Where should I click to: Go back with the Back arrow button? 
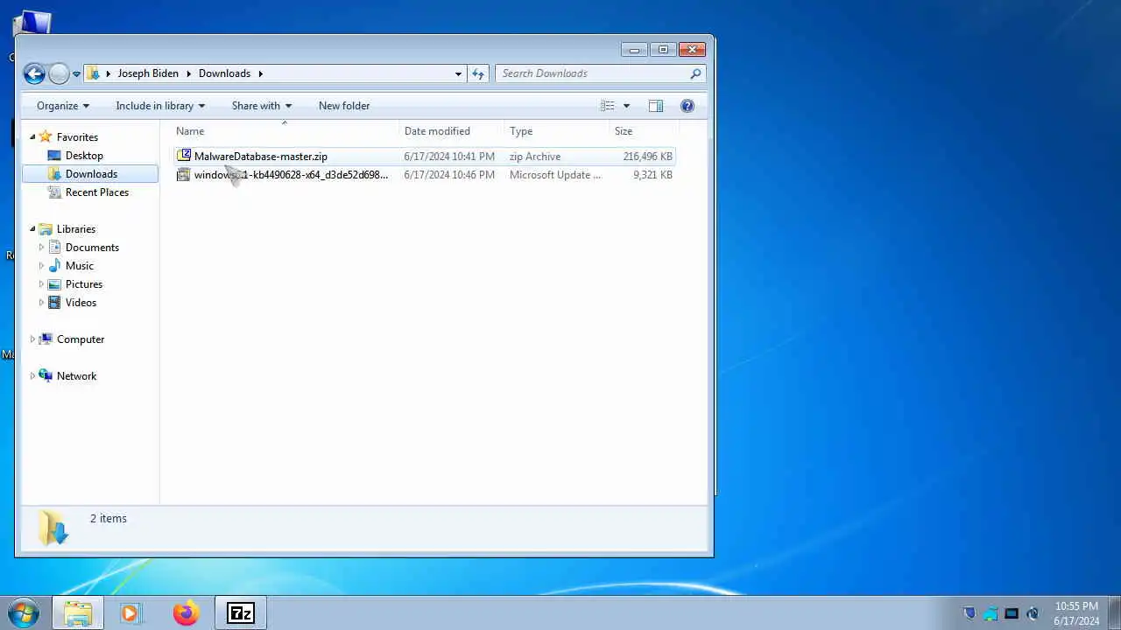tap(34, 73)
